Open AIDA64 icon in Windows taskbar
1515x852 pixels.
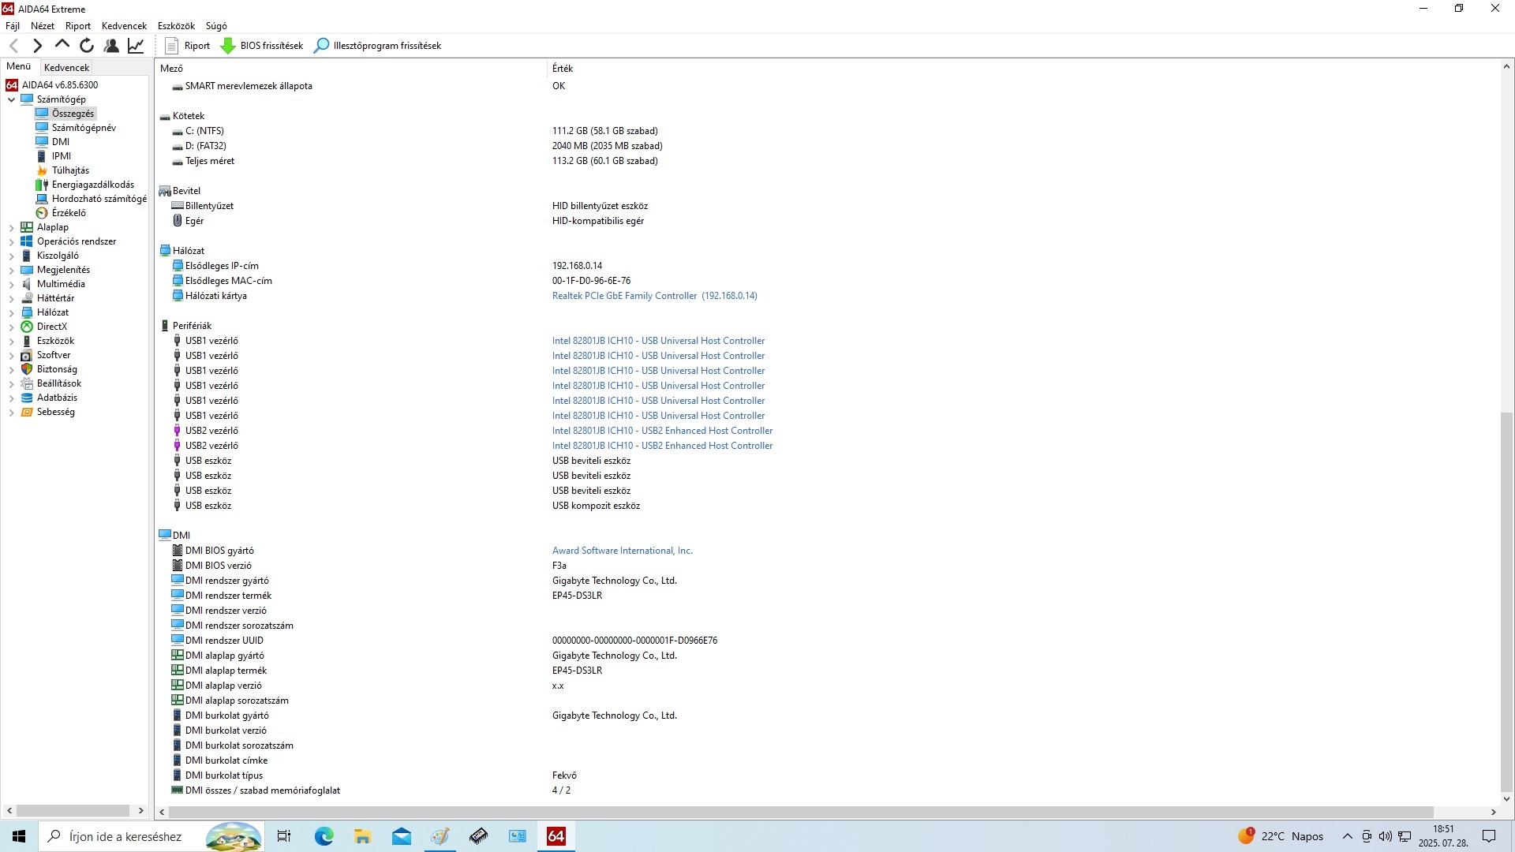[555, 836]
